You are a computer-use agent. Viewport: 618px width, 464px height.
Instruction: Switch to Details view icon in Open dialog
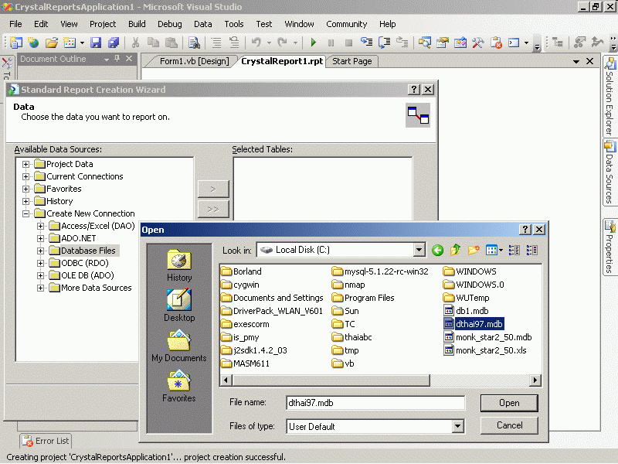coord(531,250)
